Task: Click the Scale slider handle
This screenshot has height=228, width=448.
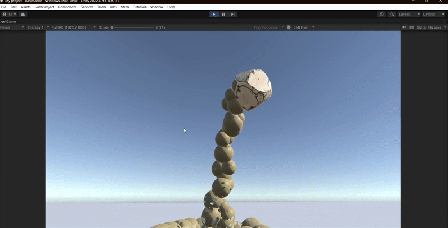Action: pos(112,27)
